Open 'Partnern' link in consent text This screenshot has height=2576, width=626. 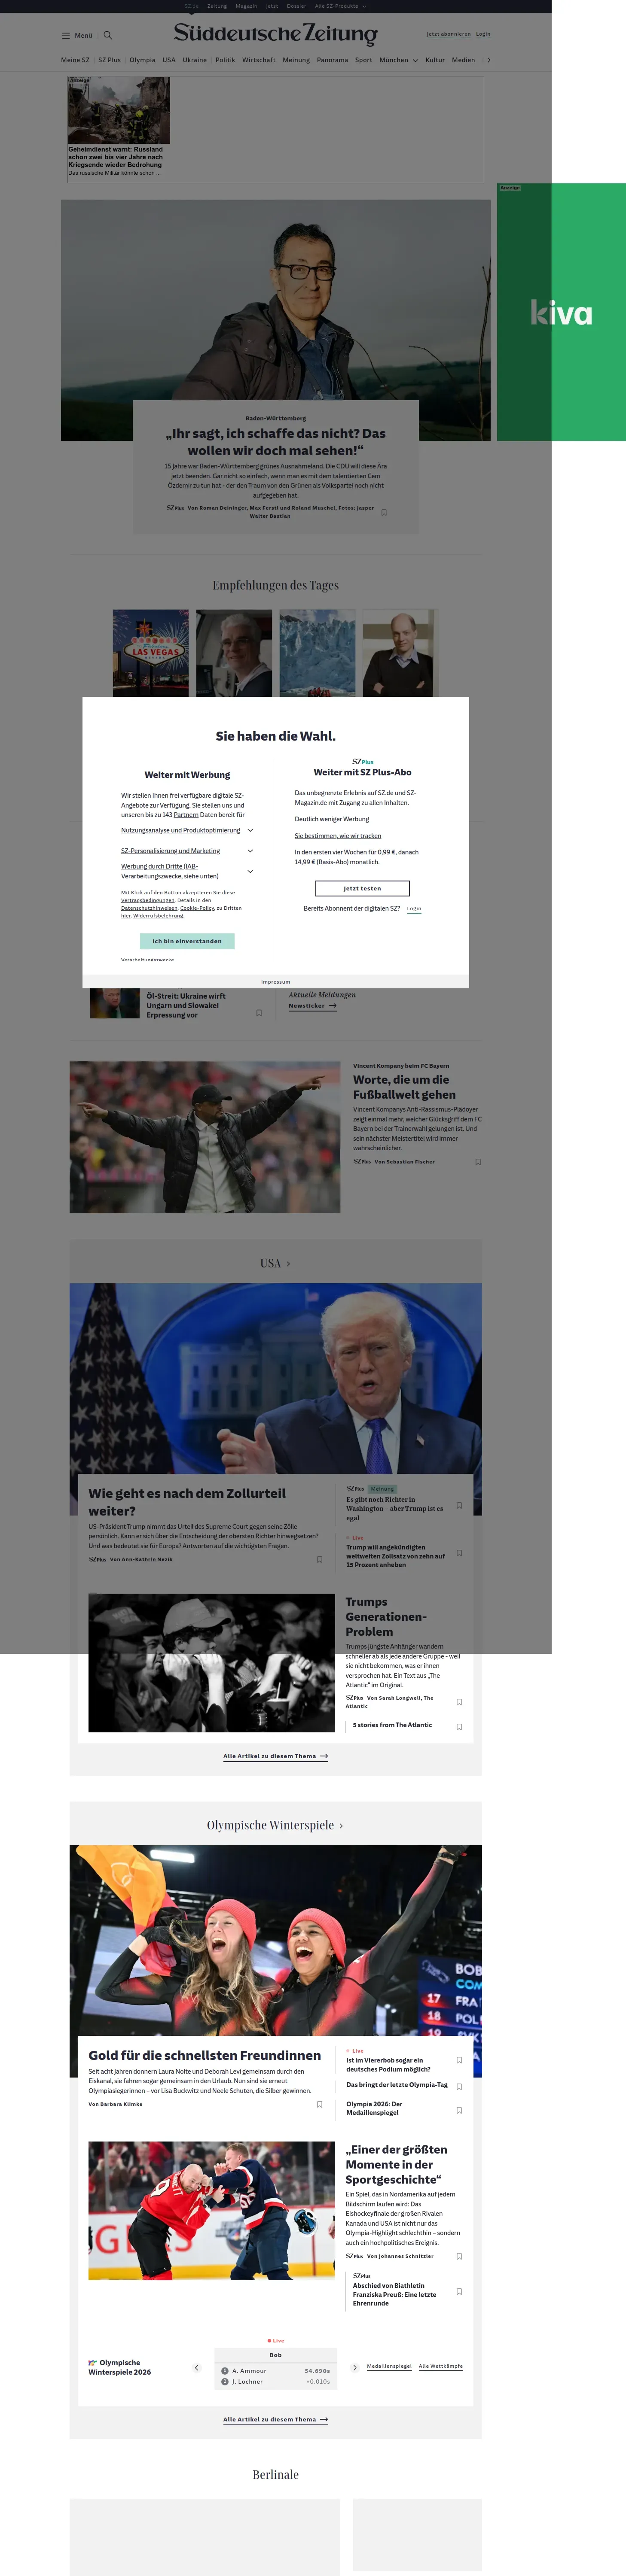click(x=186, y=815)
